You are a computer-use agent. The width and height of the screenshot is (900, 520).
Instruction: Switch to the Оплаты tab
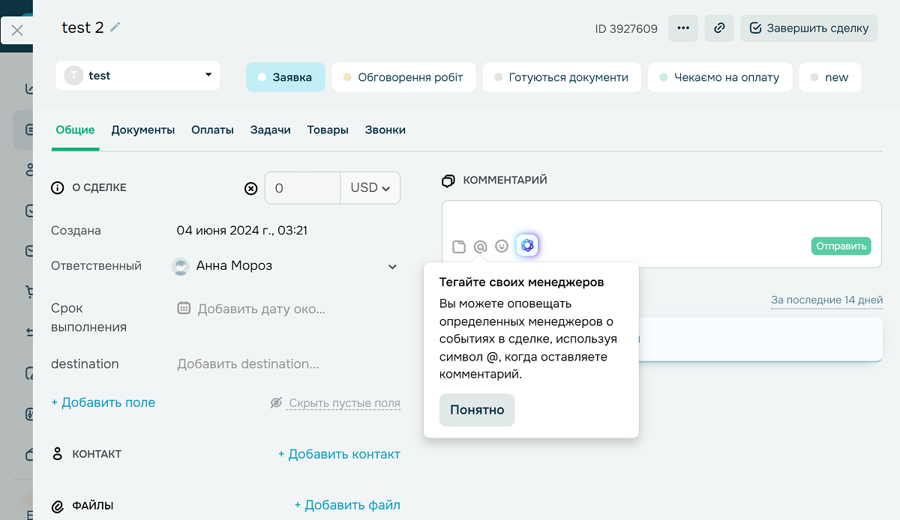[x=212, y=130]
